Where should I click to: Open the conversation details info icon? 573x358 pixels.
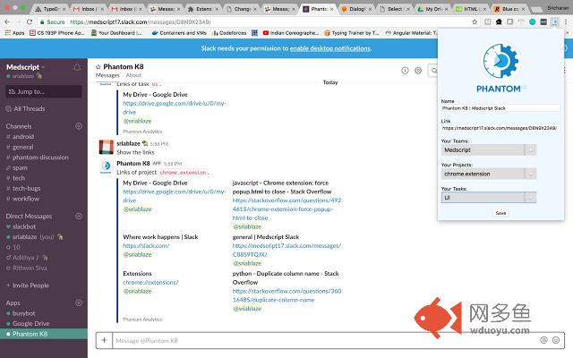click(405, 71)
